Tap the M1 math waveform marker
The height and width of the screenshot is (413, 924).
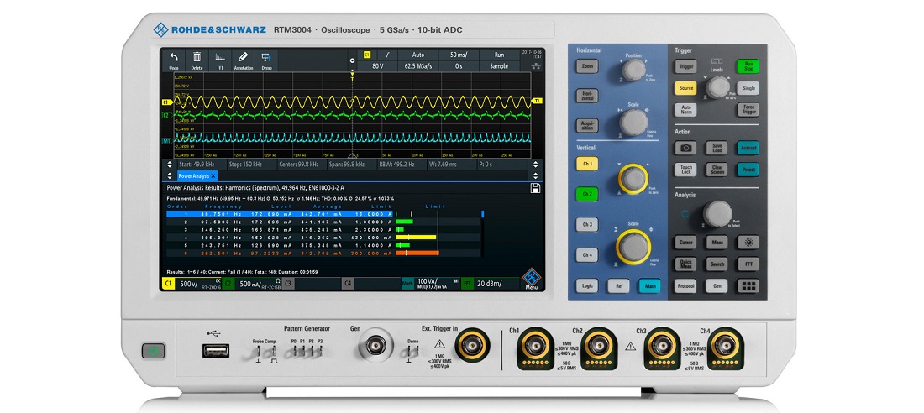[166, 141]
